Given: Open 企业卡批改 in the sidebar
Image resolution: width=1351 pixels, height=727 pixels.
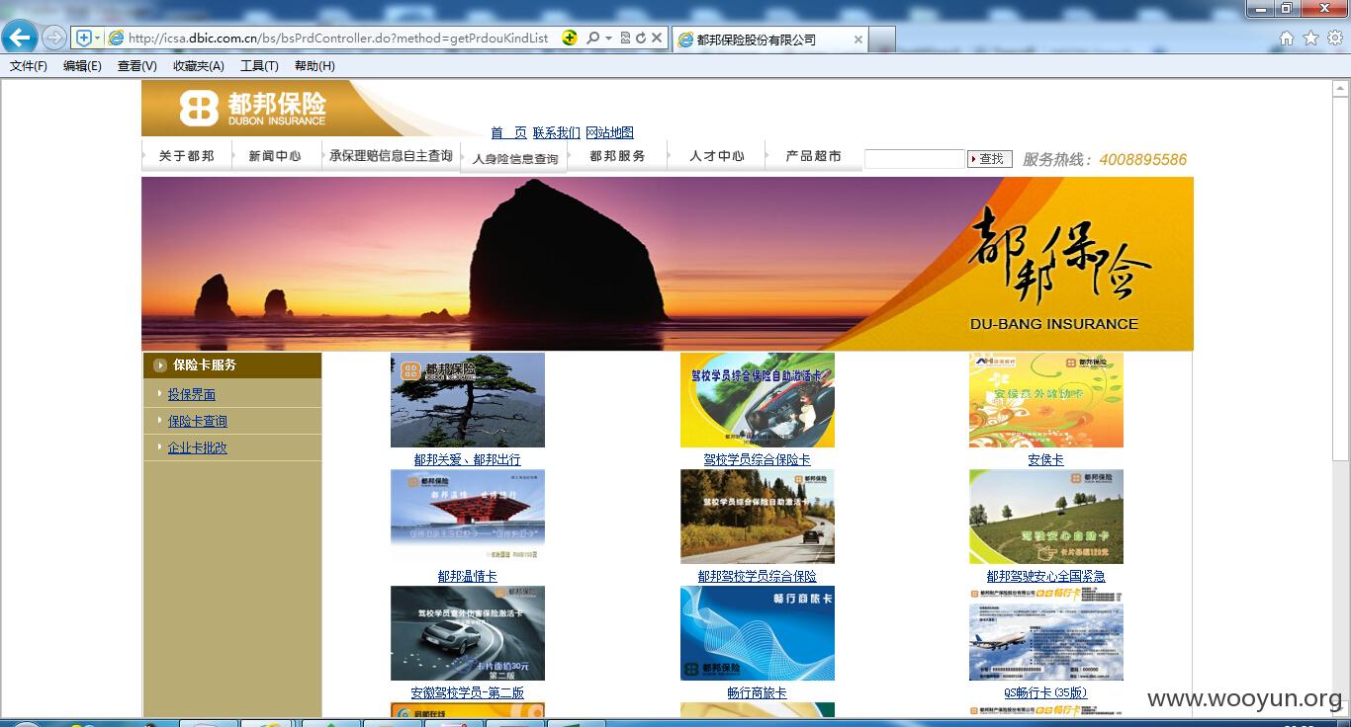Looking at the screenshot, I should 198,447.
